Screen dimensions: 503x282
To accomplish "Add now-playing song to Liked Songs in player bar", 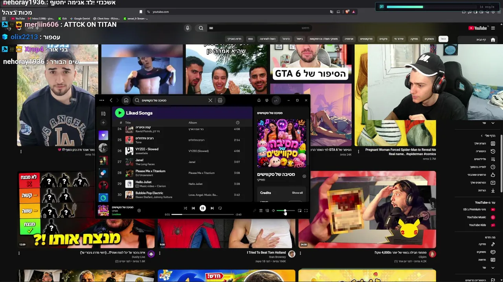I will (x=139, y=211).
